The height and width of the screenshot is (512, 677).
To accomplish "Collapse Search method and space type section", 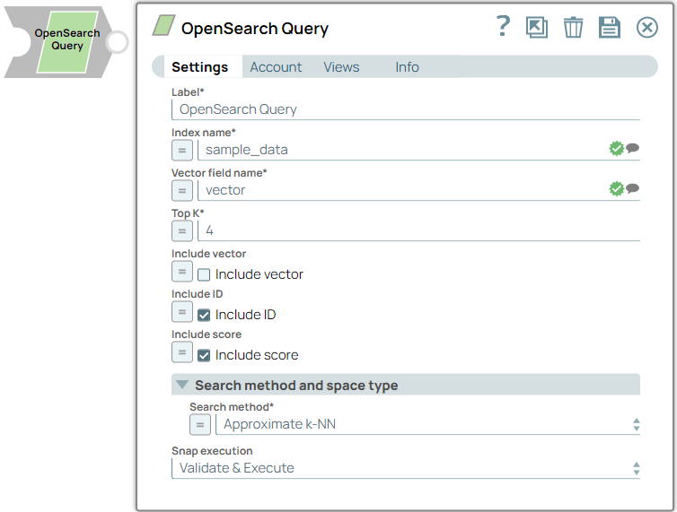I will (x=182, y=385).
